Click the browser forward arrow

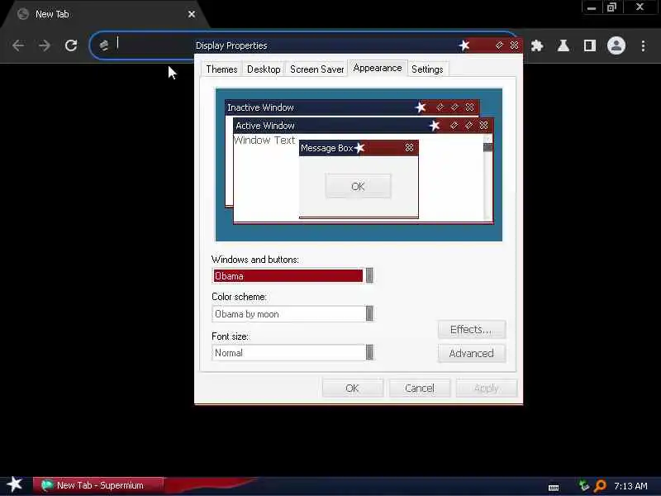(45, 45)
